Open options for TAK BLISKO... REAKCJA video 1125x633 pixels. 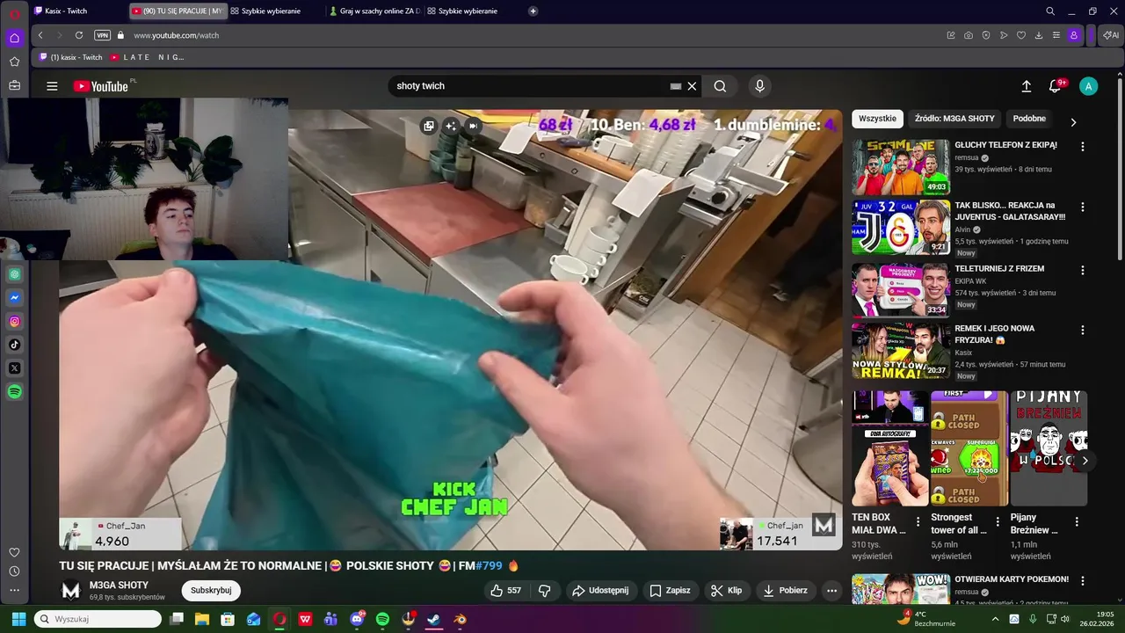[1083, 207]
